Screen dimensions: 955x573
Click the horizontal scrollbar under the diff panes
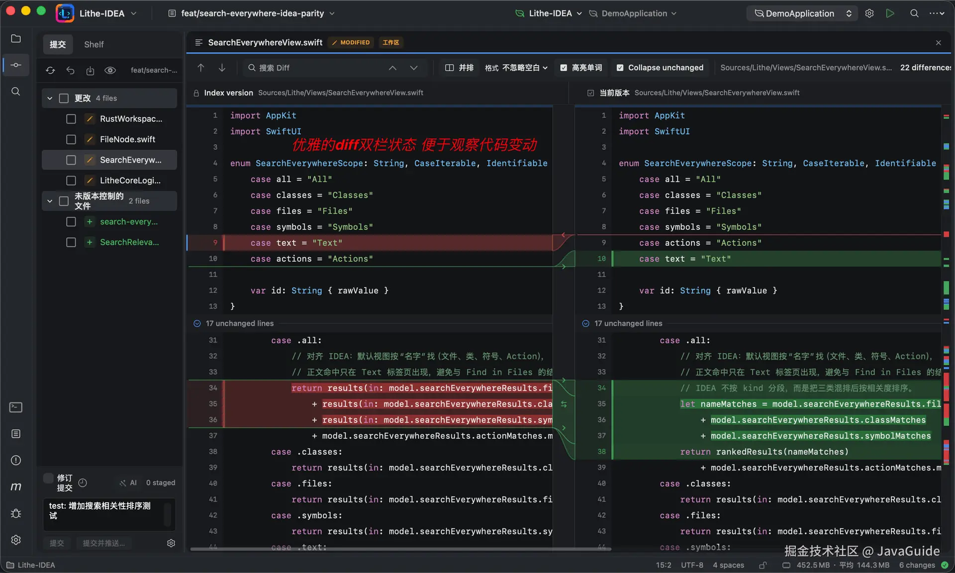point(401,549)
